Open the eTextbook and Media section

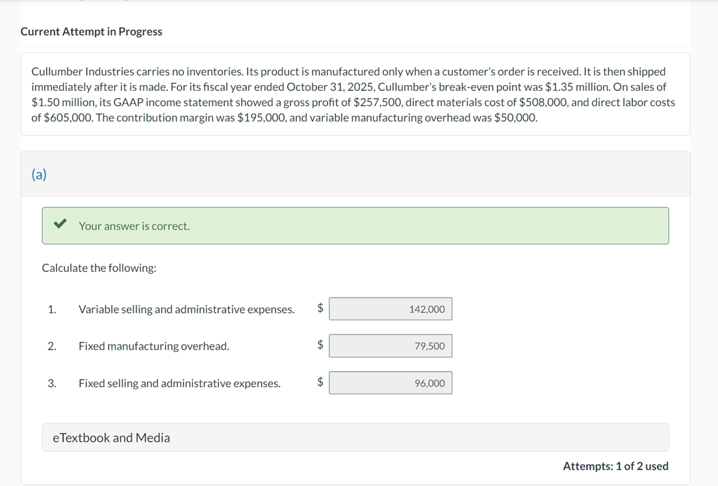pyautogui.click(x=111, y=438)
